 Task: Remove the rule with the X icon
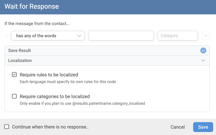(206, 36)
